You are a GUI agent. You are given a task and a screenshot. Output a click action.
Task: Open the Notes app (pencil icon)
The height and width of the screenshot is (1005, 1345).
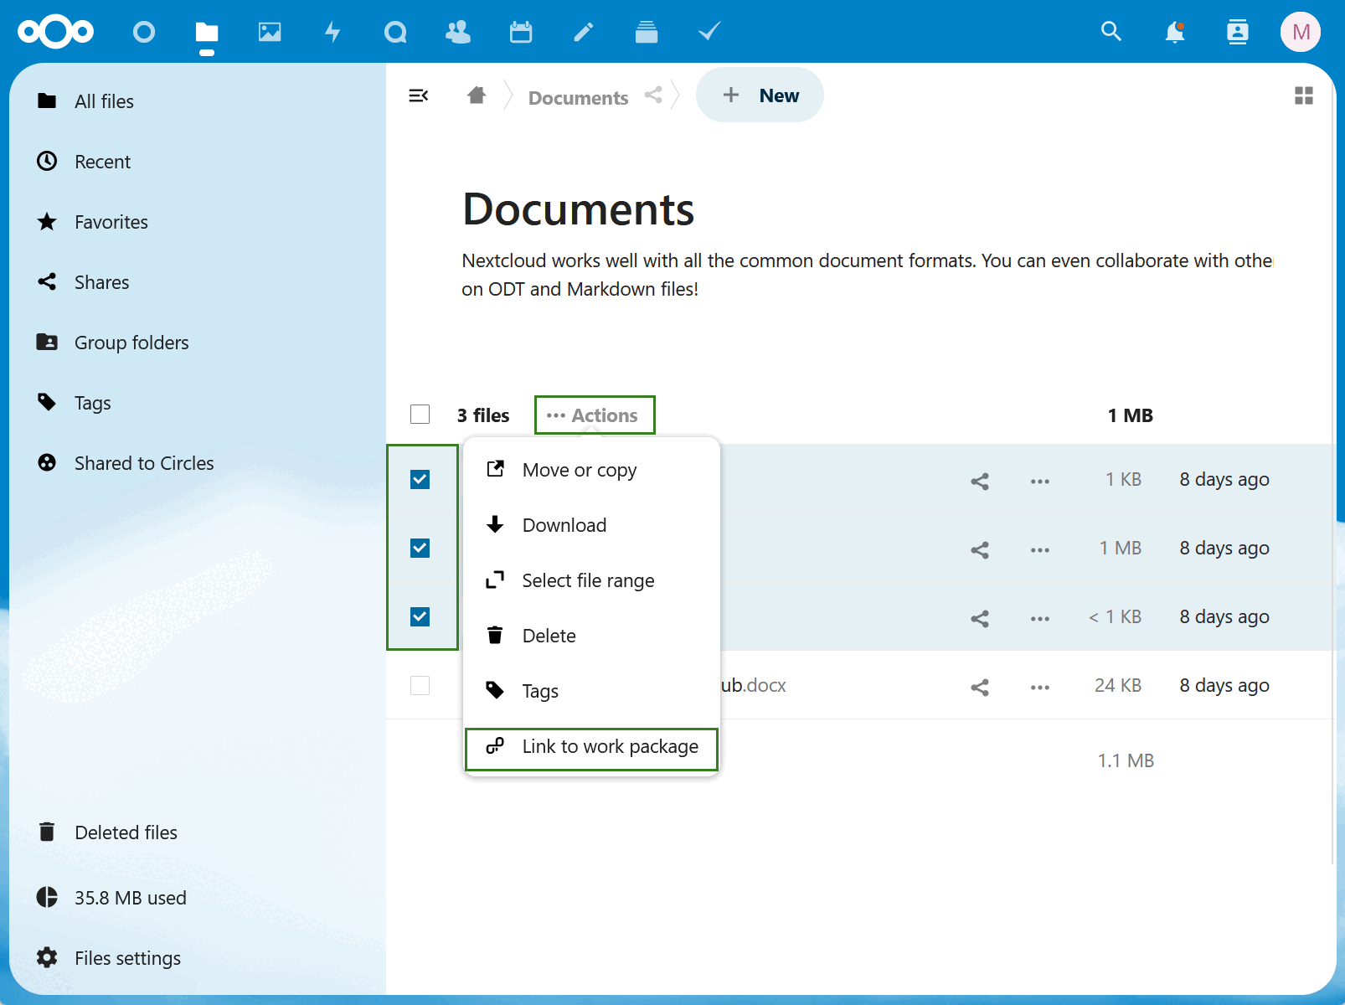click(583, 32)
